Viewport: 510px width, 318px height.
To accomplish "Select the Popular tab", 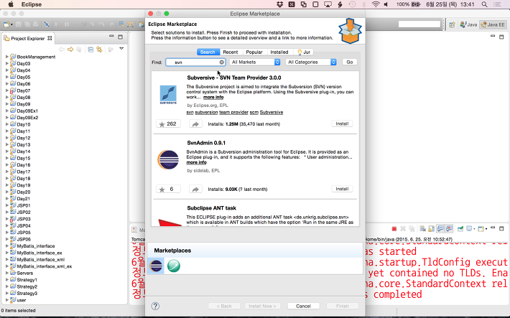I will (x=254, y=52).
